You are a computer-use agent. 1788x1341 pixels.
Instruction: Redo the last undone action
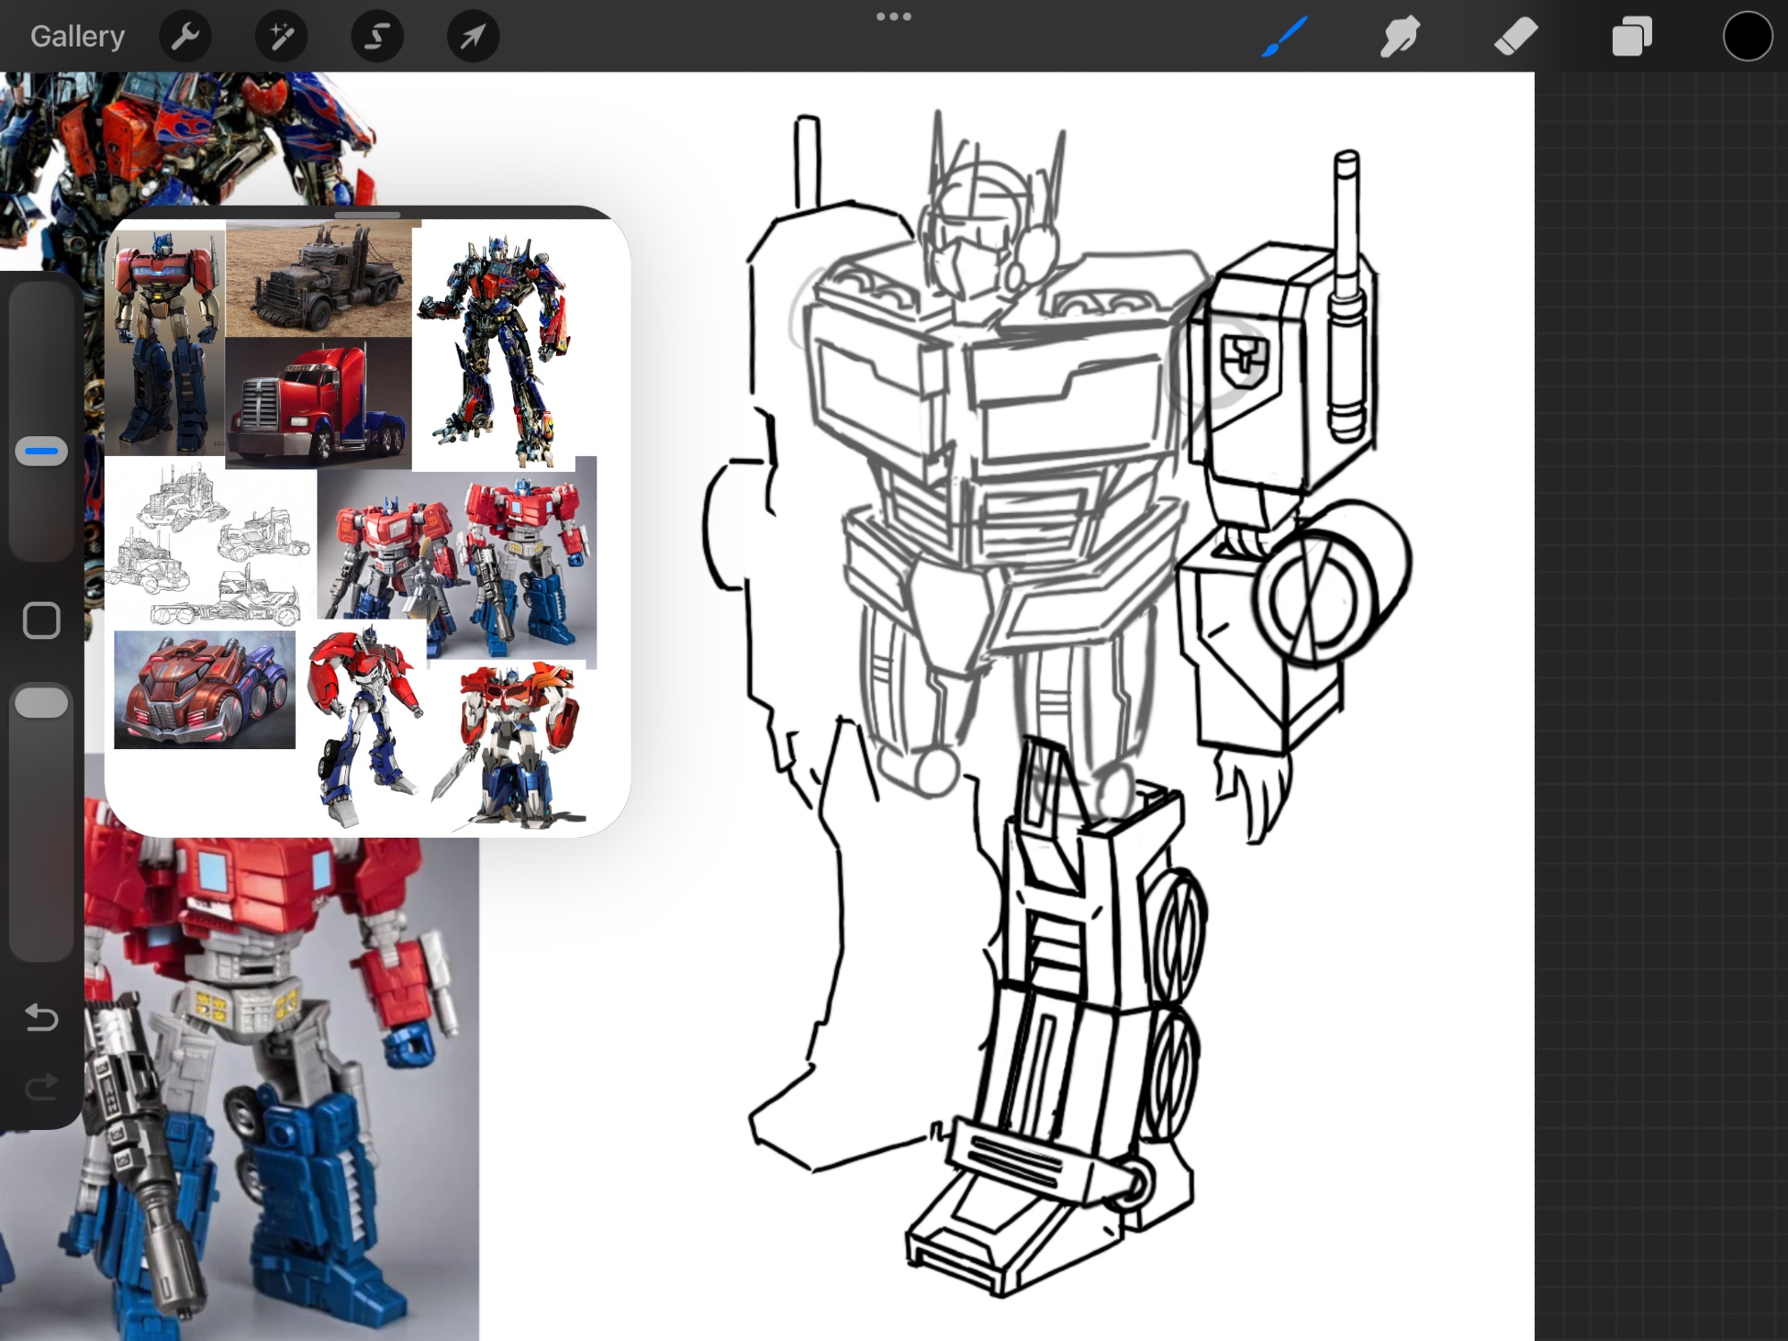coord(41,1087)
